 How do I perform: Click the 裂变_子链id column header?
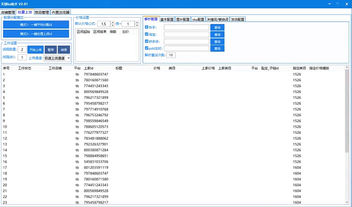click(x=270, y=68)
